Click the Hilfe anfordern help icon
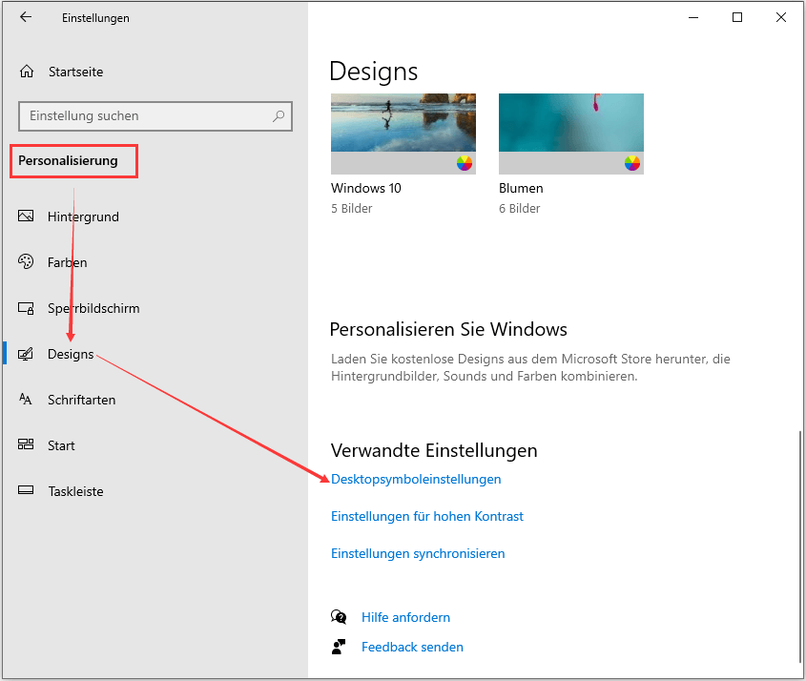 tap(339, 617)
